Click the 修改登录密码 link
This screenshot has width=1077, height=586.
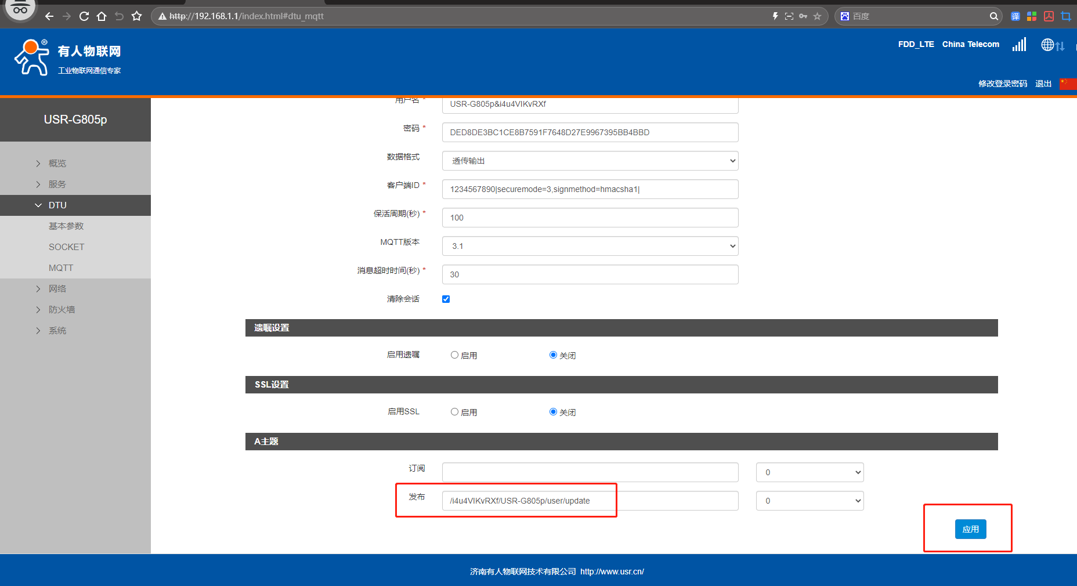click(x=1002, y=84)
